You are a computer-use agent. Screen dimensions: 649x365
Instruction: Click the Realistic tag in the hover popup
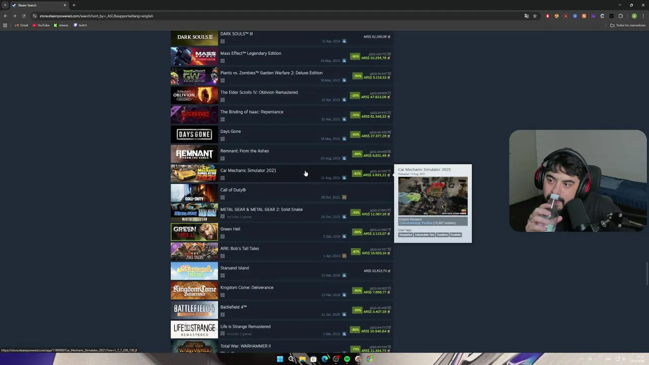click(455, 235)
